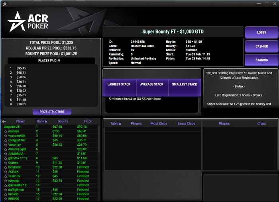
Task: Toggle favorite star for ArhaeoLogist
Action: tap(6, 149)
